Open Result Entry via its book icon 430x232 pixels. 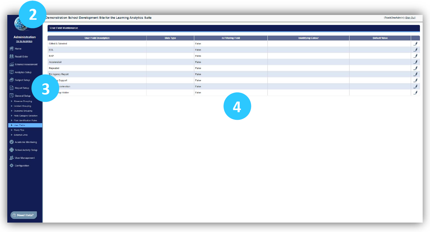12,57
